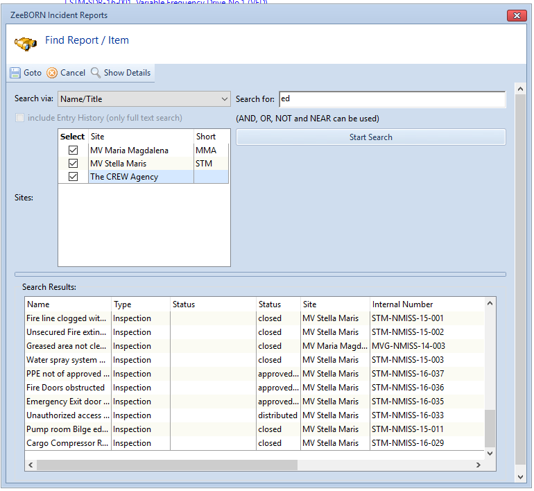Uncheck the MV Maria Magdalena site checkbox

coord(74,150)
